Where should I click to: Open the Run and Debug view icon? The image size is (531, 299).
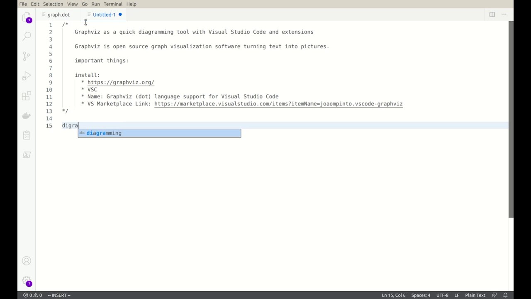click(27, 76)
